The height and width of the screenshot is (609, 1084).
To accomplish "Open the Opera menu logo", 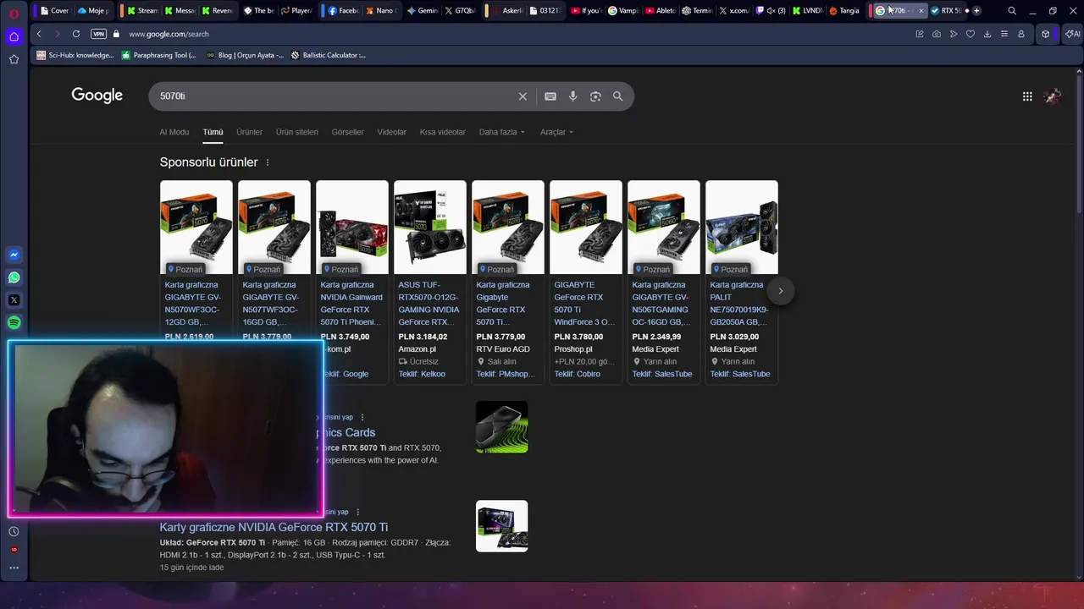I will 14,14.
